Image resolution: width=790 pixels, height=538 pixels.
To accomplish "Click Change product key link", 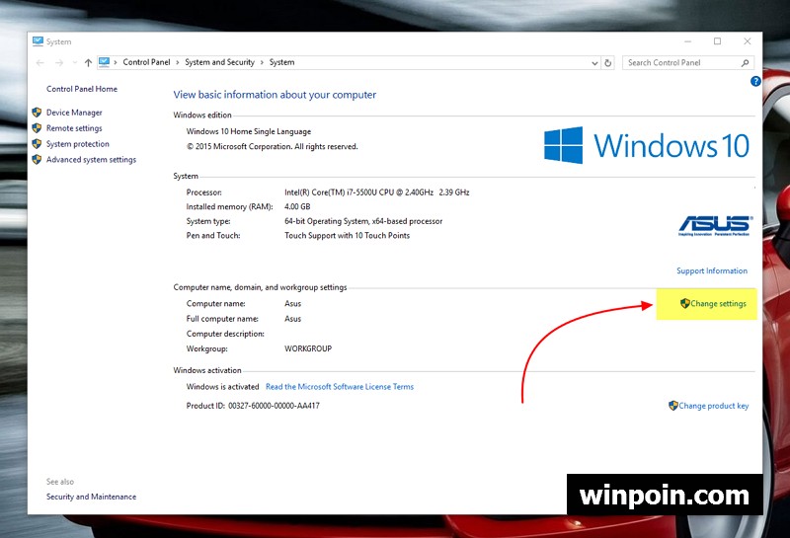I will pos(713,406).
